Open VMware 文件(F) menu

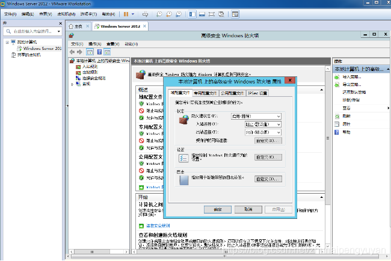coord(10,14)
